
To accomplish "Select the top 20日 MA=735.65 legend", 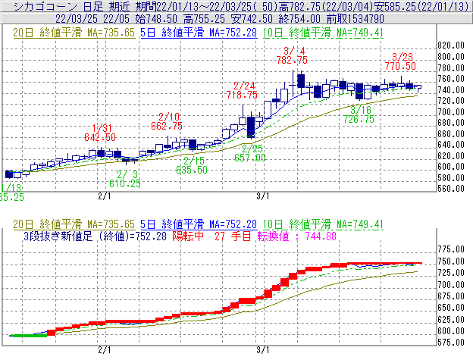I will coord(74,33).
